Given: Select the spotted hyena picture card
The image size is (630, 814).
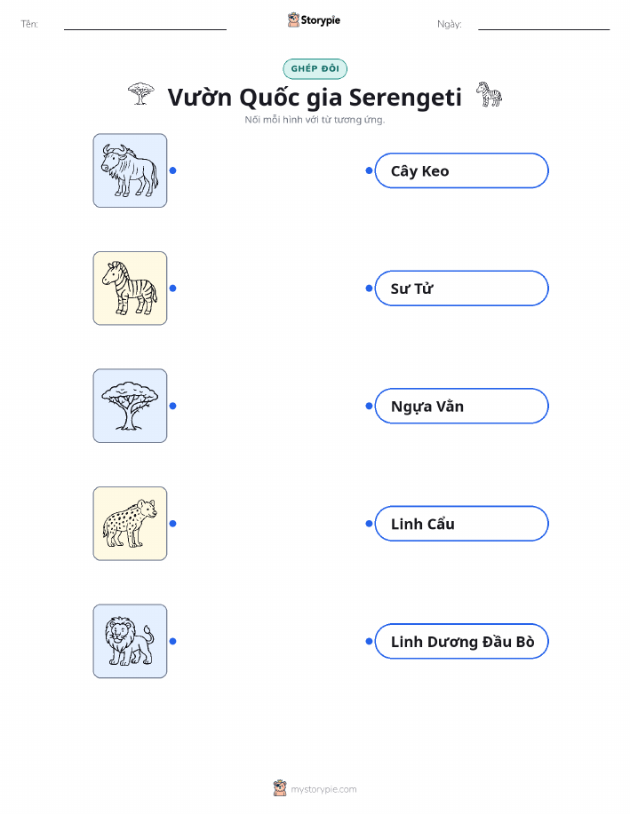Looking at the screenshot, I should [130, 524].
